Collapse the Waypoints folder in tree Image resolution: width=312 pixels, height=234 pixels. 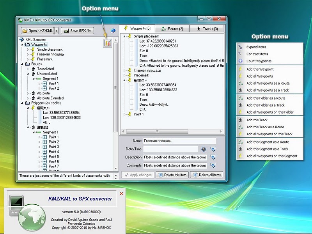click(22, 44)
